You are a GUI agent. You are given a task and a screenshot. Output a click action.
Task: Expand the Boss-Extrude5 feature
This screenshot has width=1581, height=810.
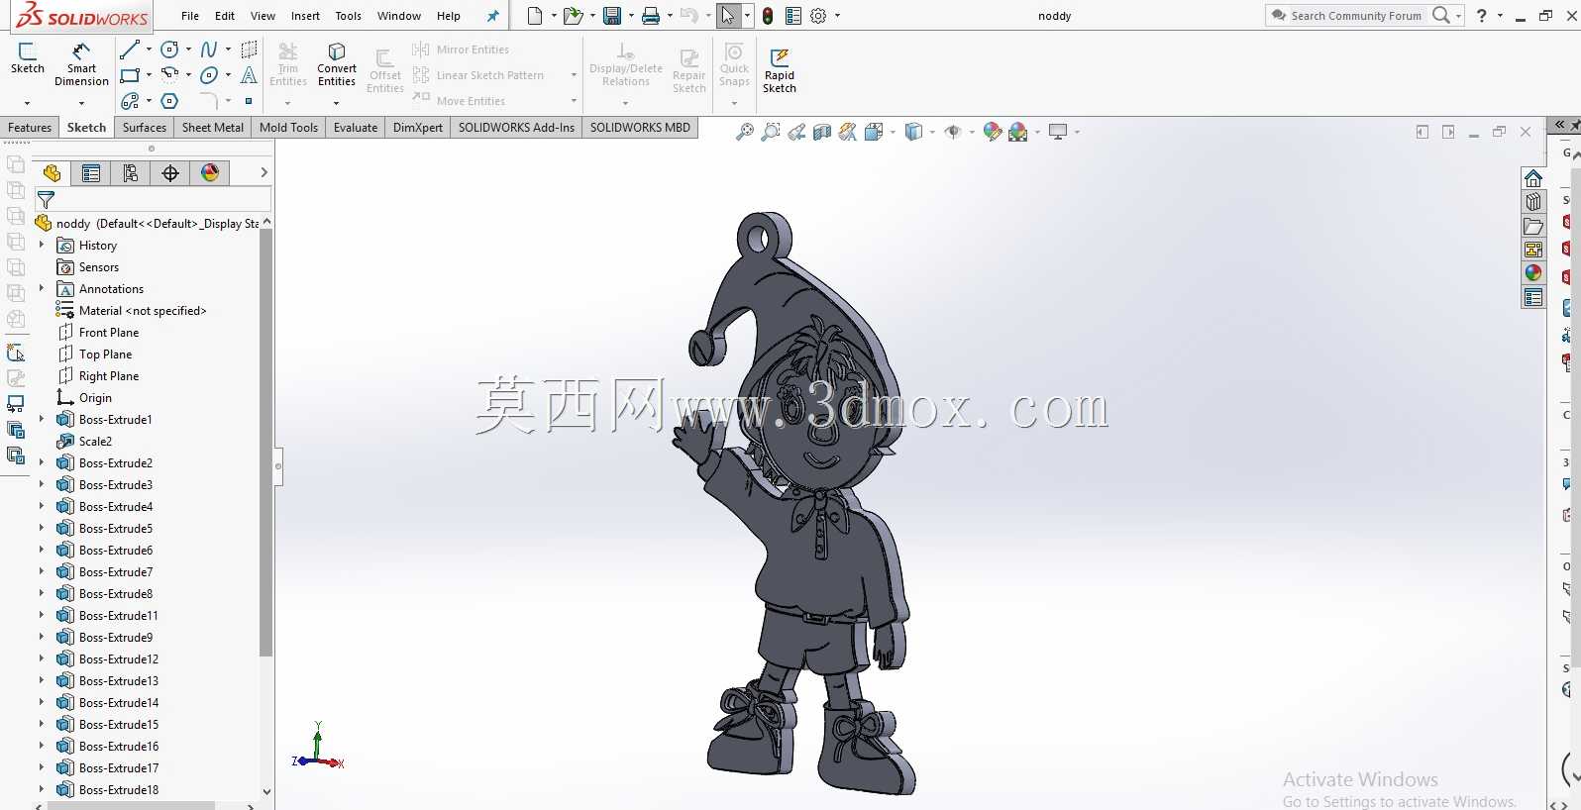[x=41, y=529]
